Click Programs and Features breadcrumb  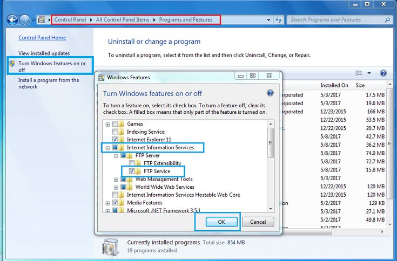point(186,20)
